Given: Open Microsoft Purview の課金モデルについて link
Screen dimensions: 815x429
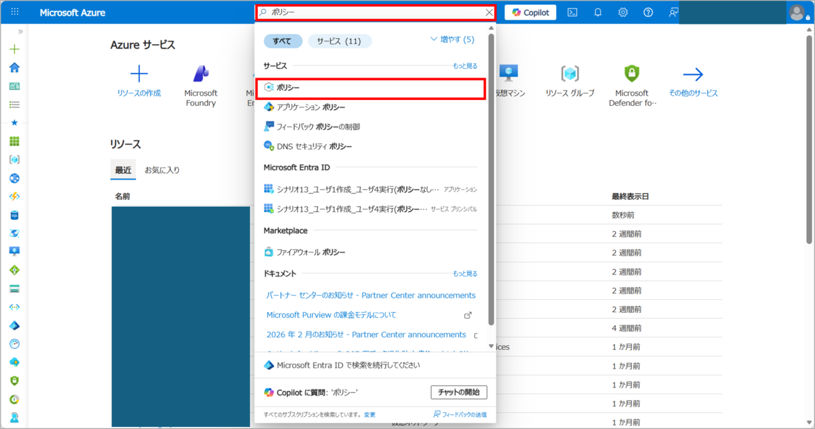Looking at the screenshot, I should pos(331,315).
